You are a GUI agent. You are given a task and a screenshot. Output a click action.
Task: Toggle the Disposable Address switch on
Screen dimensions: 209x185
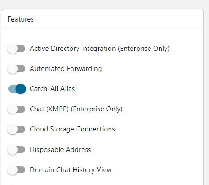[16, 150]
